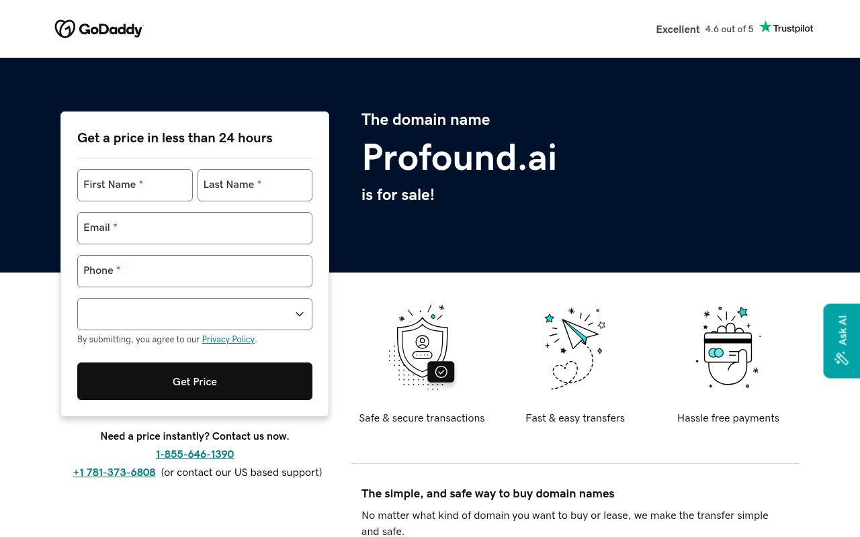The height and width of the screenshot is (537, 860).
Task: Open the country code selector dropdown
Action: click(x=194, y=313)
